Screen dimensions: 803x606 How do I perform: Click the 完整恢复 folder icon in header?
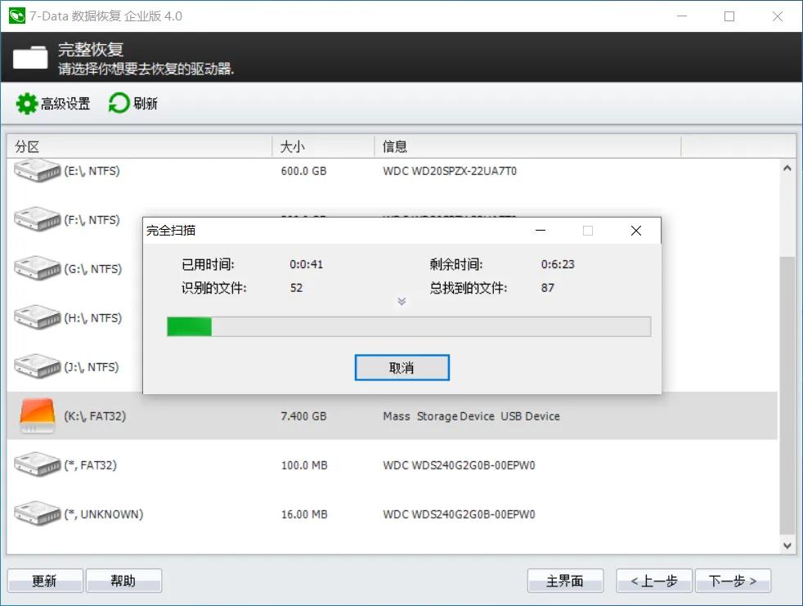tap(29, 57)
